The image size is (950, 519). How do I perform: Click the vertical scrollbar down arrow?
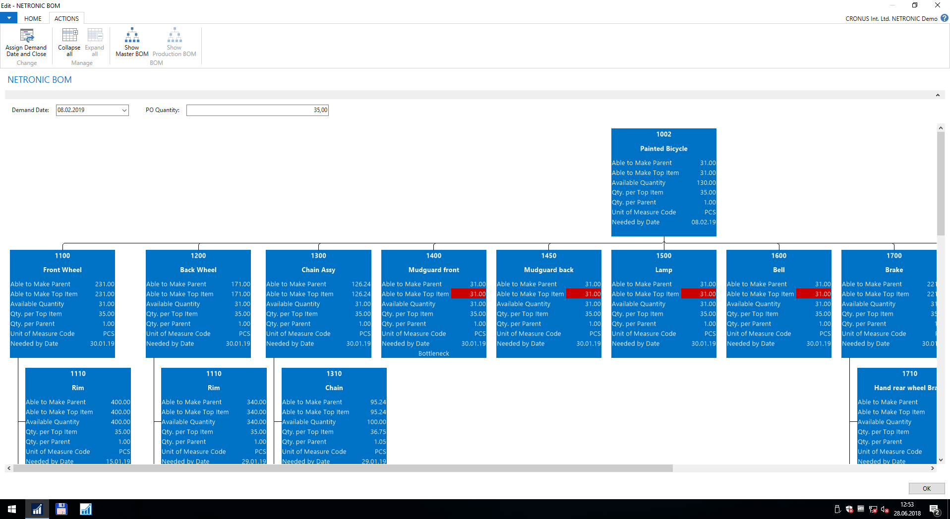click(941, 460)
